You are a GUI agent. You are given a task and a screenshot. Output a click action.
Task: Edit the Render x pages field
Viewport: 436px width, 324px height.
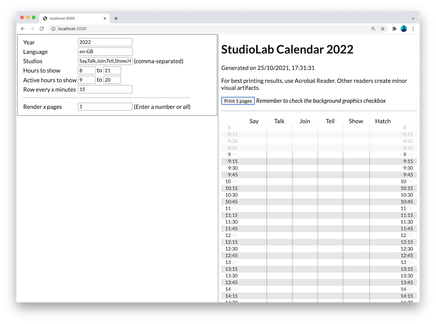pyautogui.click(x=105, y=107)
